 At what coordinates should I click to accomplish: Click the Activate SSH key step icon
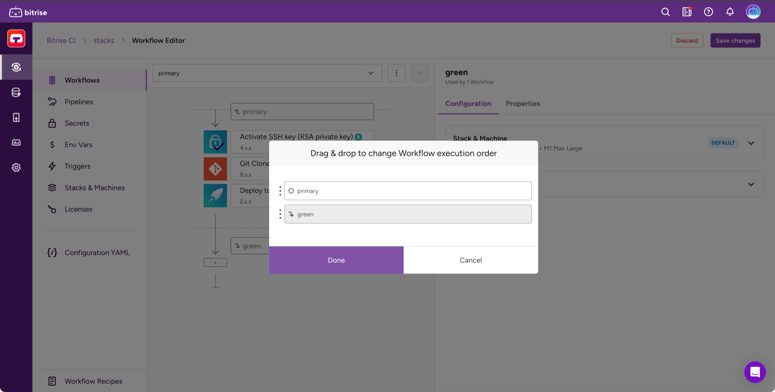point(215,142)
